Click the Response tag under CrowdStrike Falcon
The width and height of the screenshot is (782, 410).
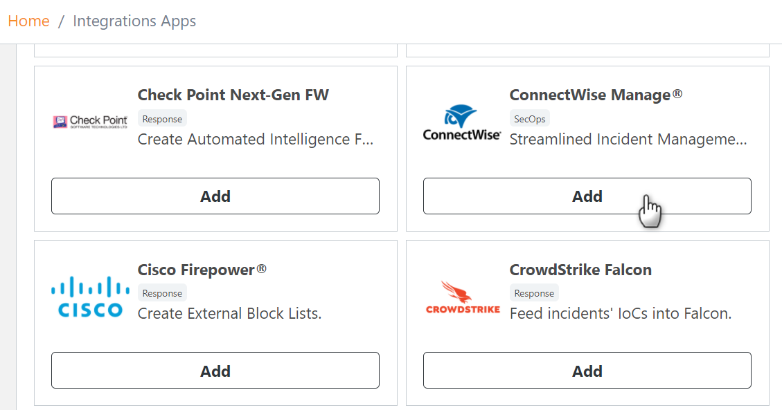click(534, 293)
